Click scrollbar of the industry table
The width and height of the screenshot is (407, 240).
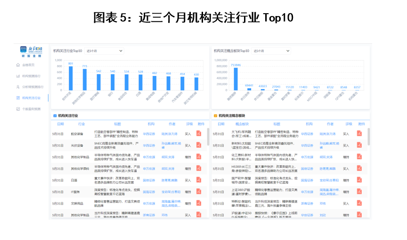click(208, 137)
